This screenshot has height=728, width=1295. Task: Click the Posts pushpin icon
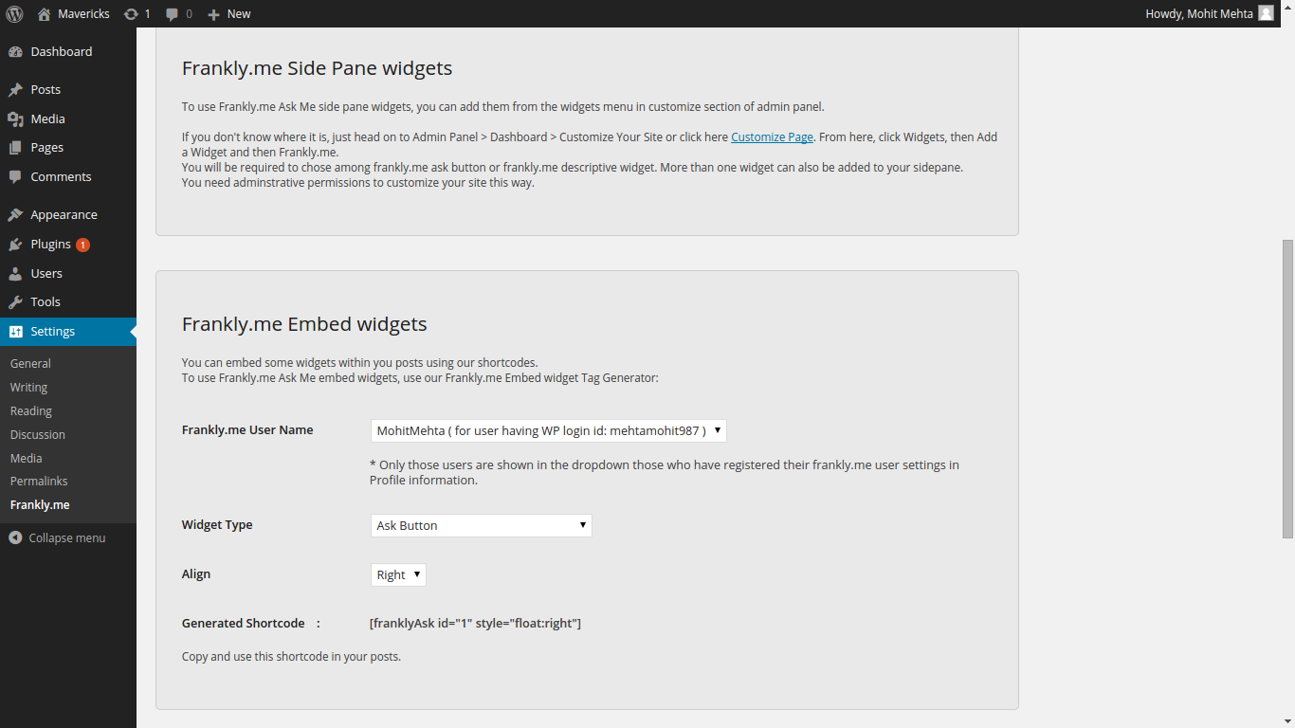15,90
